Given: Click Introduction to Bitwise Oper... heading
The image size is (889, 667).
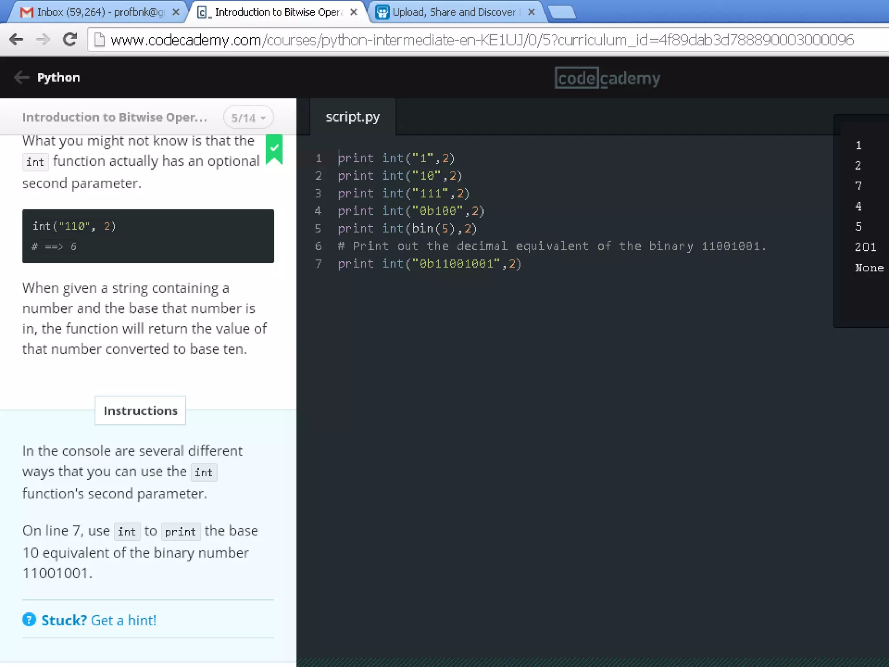Looking at the screenshot, I should click(x=115, y=117).
